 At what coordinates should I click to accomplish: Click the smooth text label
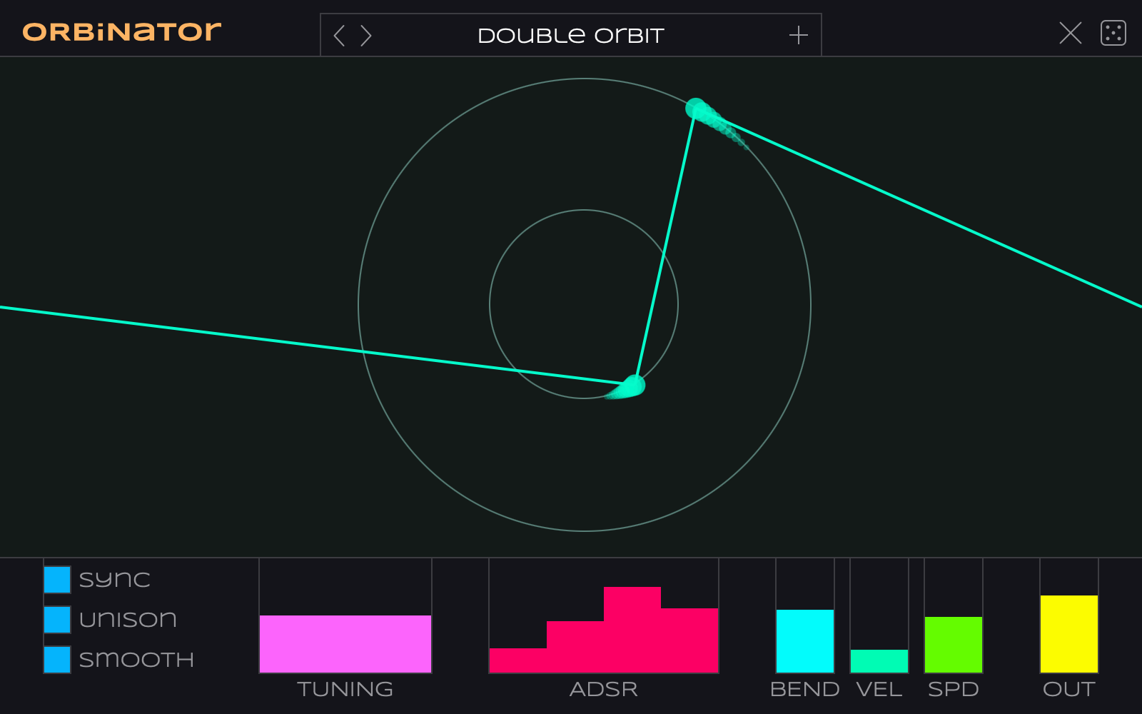pyautogui.click(x=136, y=659)
